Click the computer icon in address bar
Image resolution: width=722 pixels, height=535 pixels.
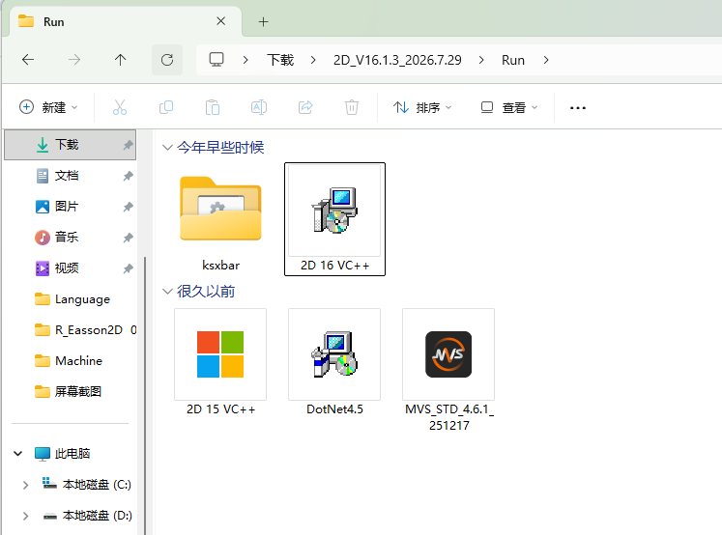click(x=217, y=60)
